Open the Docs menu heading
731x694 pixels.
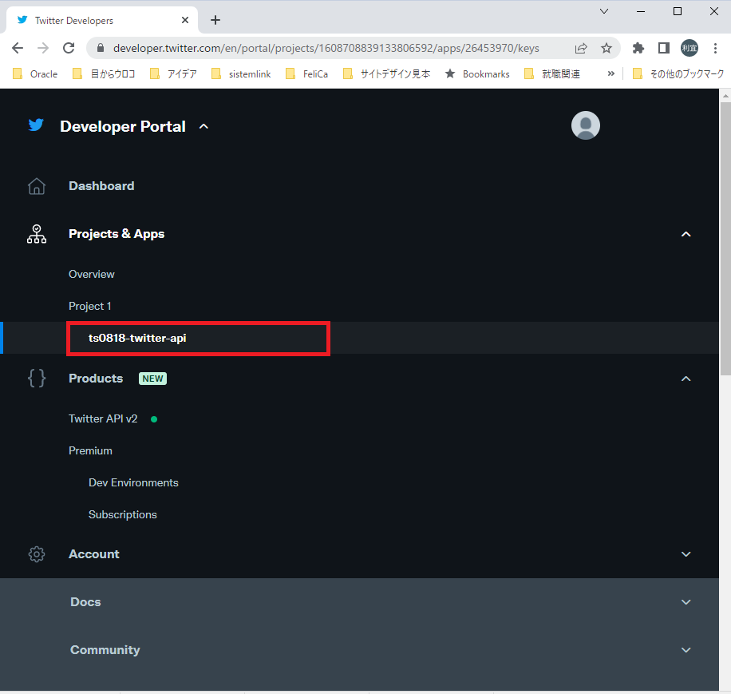[x=85, y=602]
